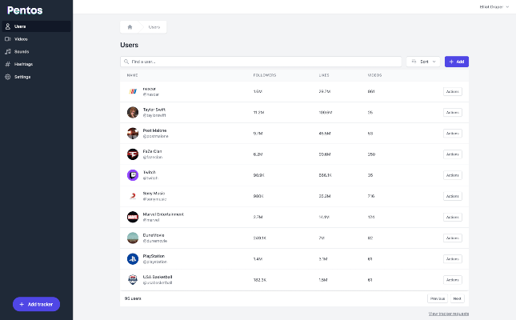Open Actions for USA Basketball
The width and height of the screenshot is (516, 320).
453,279
